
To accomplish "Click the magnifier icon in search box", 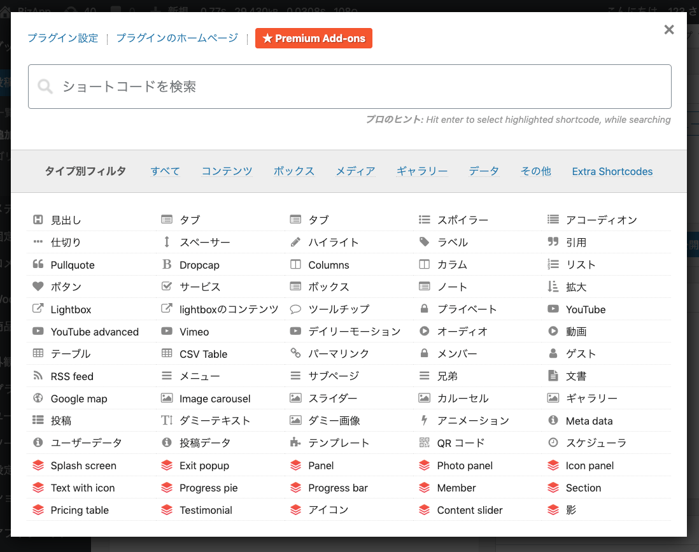I will pyautogui.click(x=45, y=86).
